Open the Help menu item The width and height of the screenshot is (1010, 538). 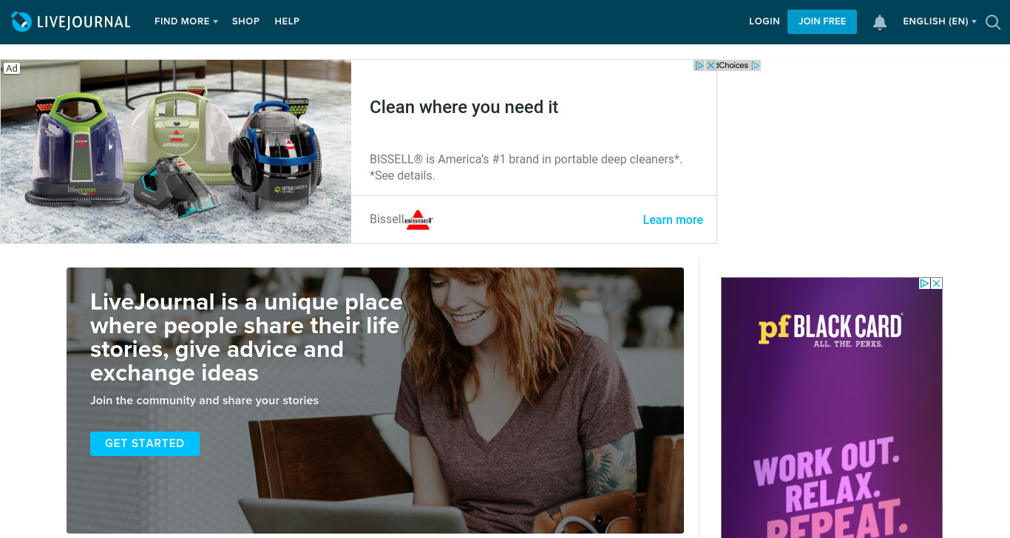(287, 21)
